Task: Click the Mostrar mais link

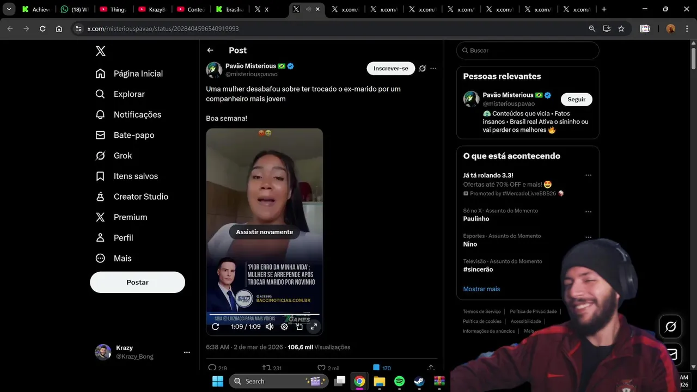Action: click(481, 289)
